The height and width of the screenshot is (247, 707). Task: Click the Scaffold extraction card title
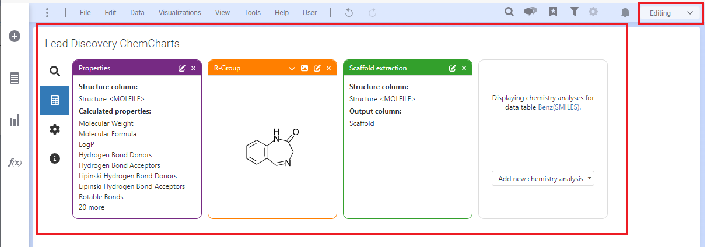(378, 68)
